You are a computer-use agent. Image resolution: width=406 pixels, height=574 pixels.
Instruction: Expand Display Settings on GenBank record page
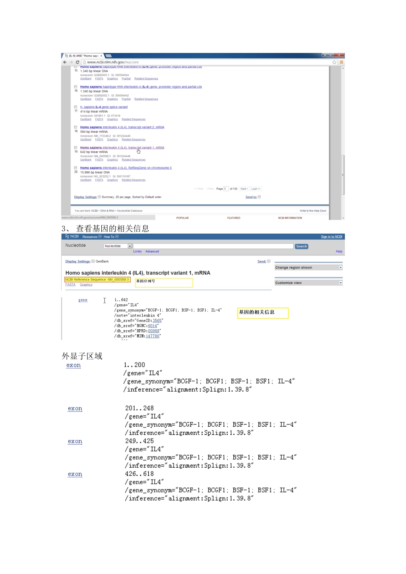click(x=80, y=261)
